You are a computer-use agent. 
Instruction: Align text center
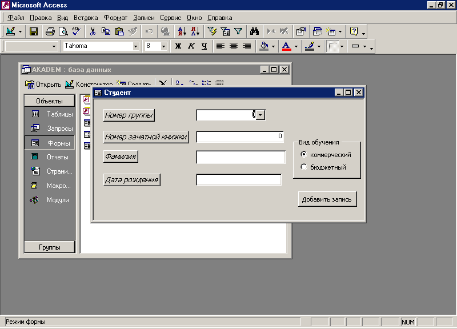[x=234, y=46]
